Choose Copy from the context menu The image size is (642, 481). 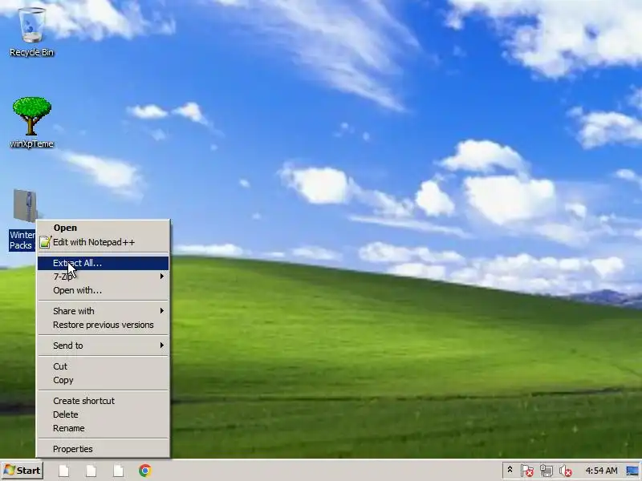pos(104,380)
